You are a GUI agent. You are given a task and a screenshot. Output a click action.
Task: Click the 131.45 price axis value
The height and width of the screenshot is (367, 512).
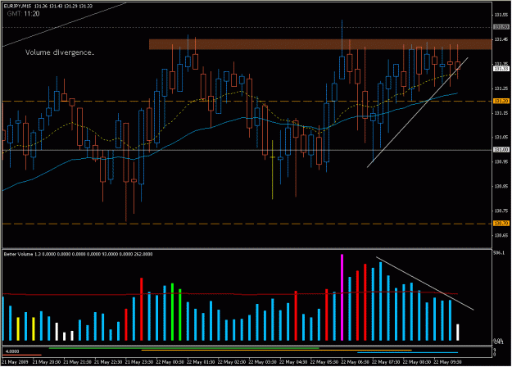coord(501,39)
